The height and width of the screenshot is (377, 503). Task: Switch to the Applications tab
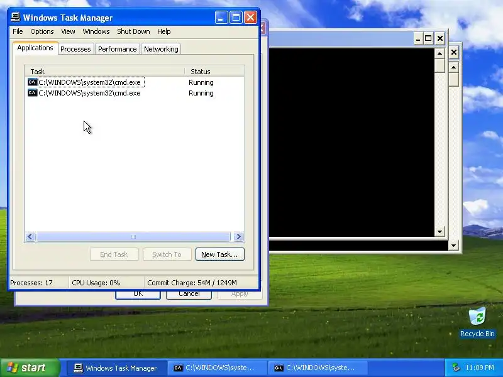click(x=35, y=48)
